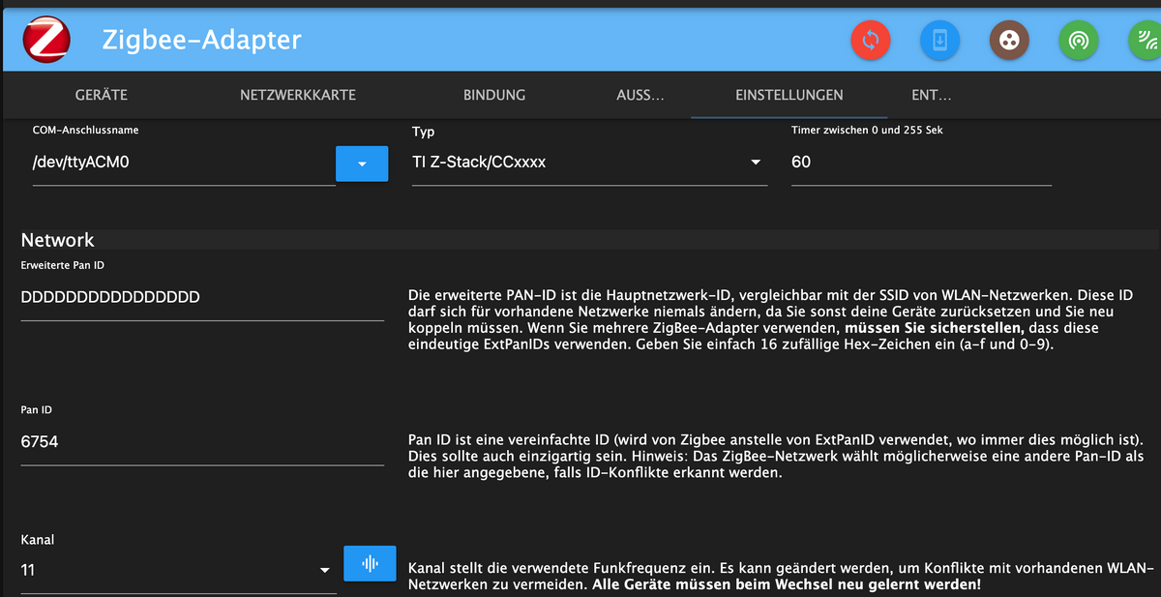This screenshot has height=597, width=1161.
Task: Click the Erweiterte Pan ID field
Action: click(x=202, y=298)
